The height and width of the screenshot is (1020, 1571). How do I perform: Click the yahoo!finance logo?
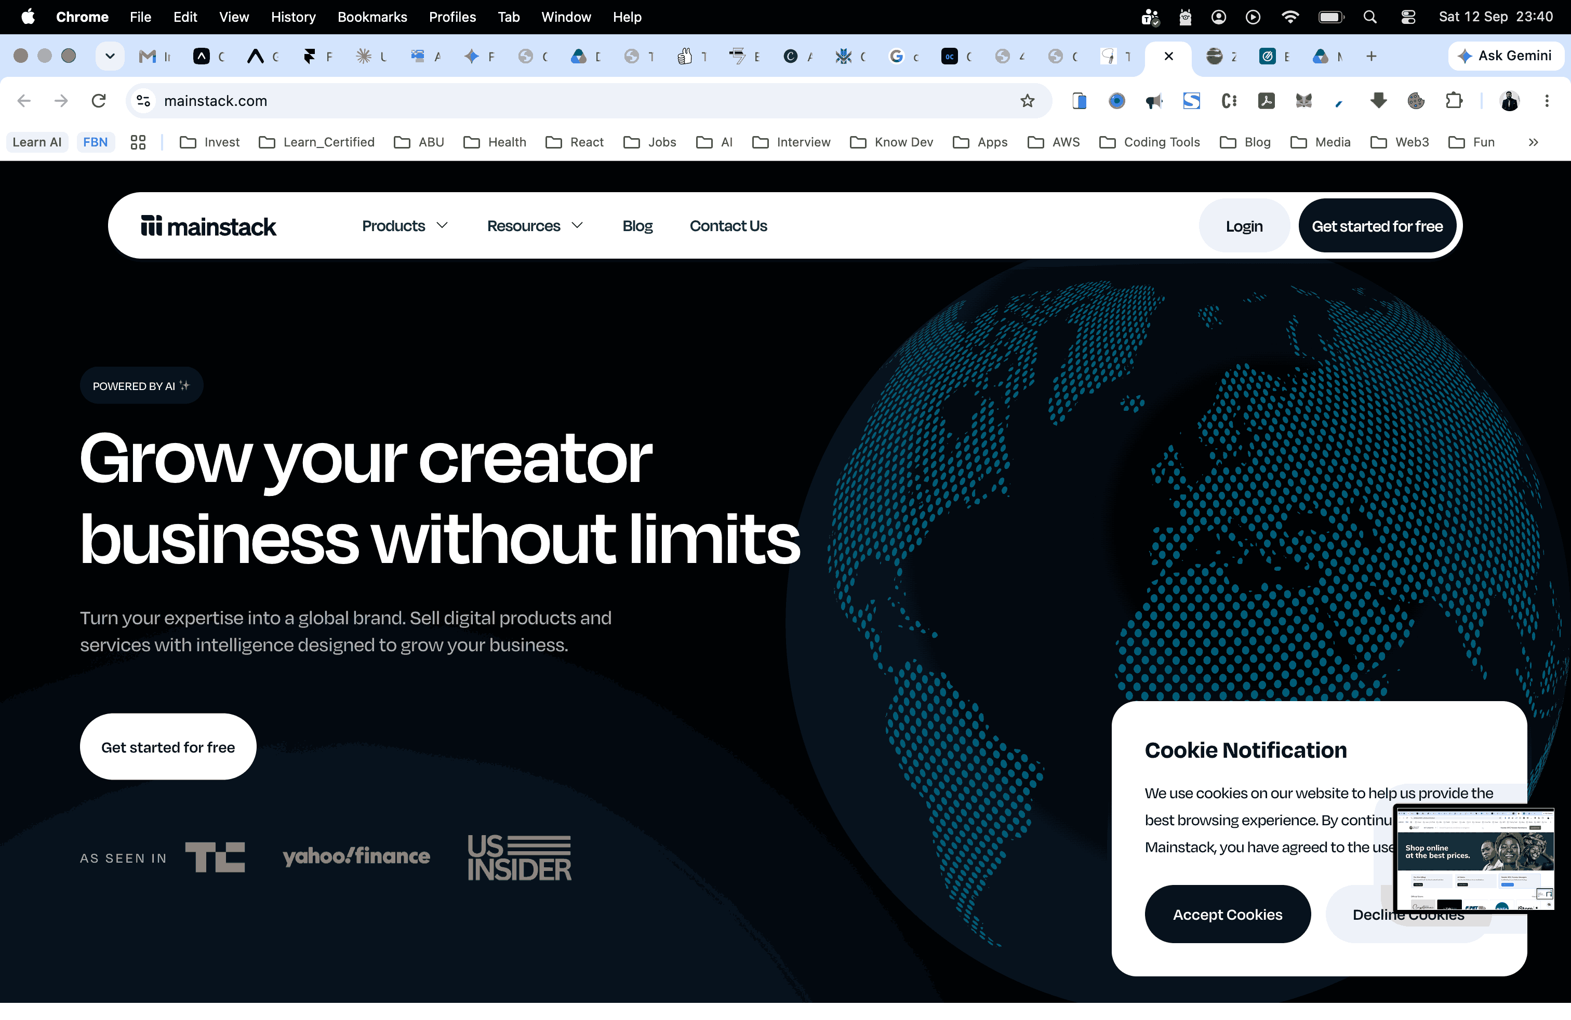point(356,856)
